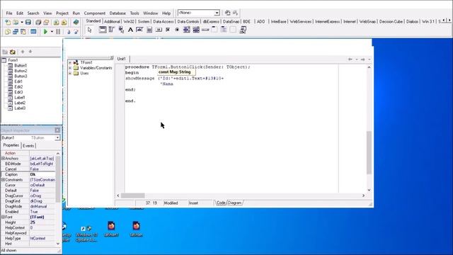The image size is (453, 255).
Task: Select Button2 in Object TreeView
Action: [x=21, y=71]
